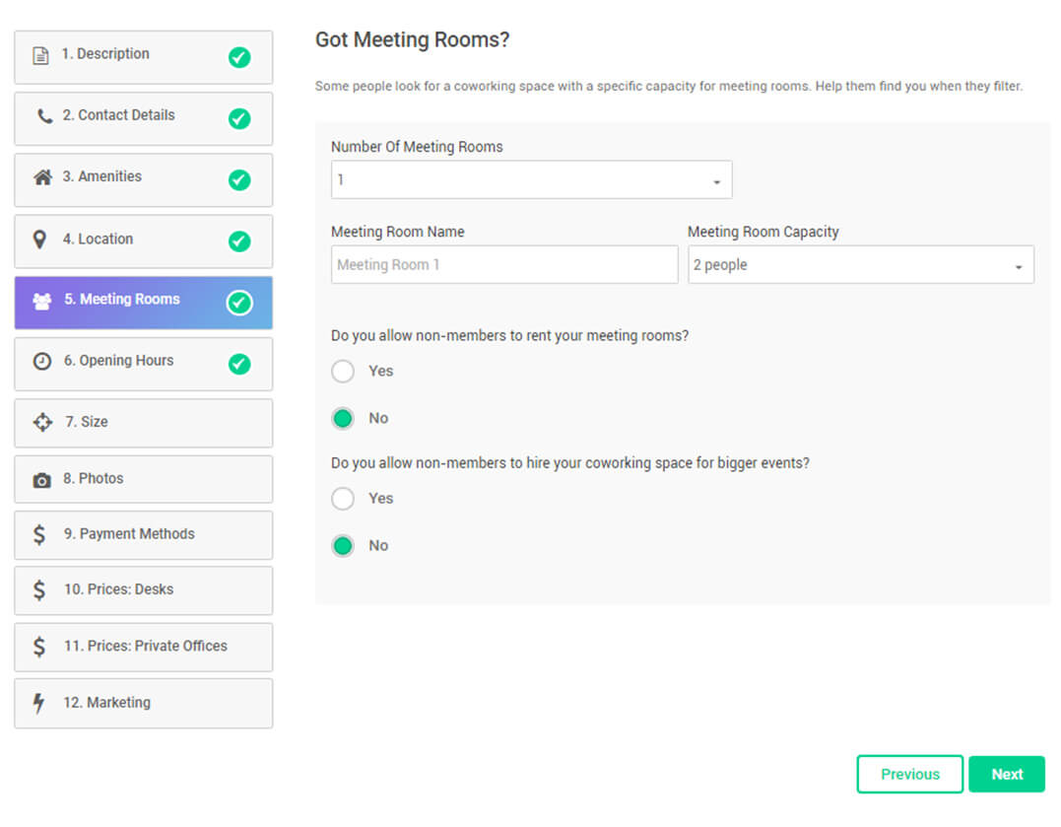Switch to Prices: Private Offices step
Image resolution: width=1061 pixels, height=827 pixels.
tap(143, 647)
